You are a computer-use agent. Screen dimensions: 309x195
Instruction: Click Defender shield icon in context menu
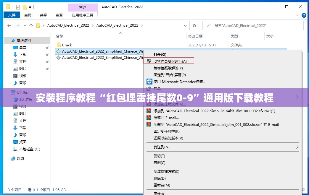point(149,82)
